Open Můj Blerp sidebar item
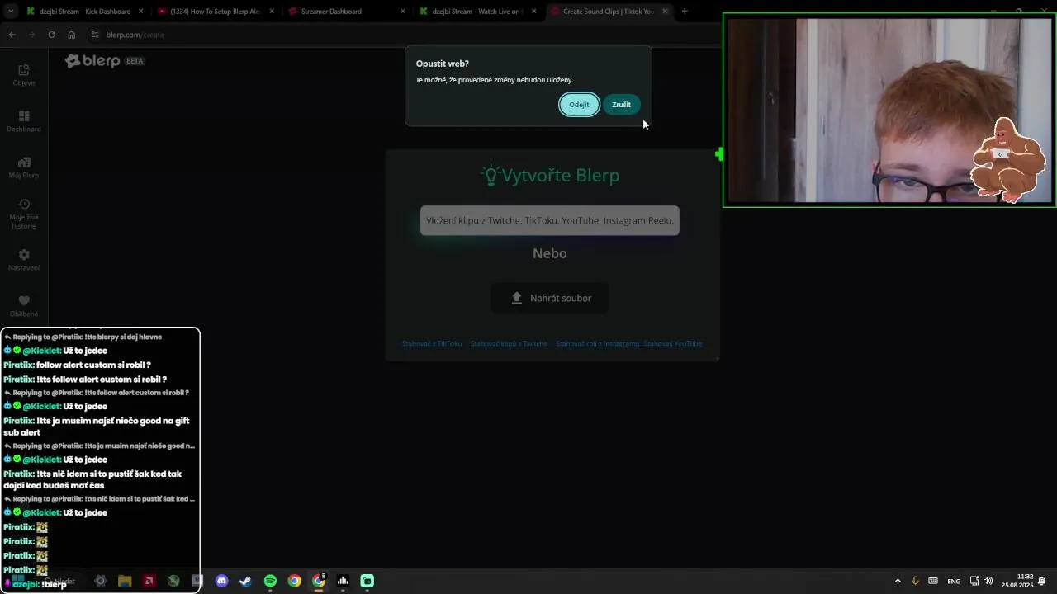This screenshot has width=1057, height=594. [x=24, y=167]
